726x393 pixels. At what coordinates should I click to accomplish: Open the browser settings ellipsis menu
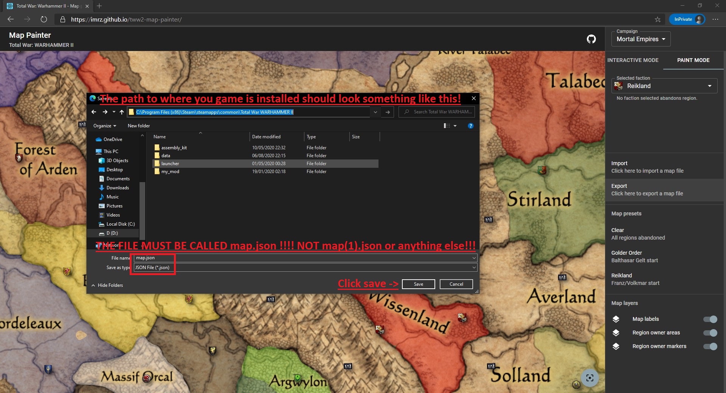tap(715, 19)
